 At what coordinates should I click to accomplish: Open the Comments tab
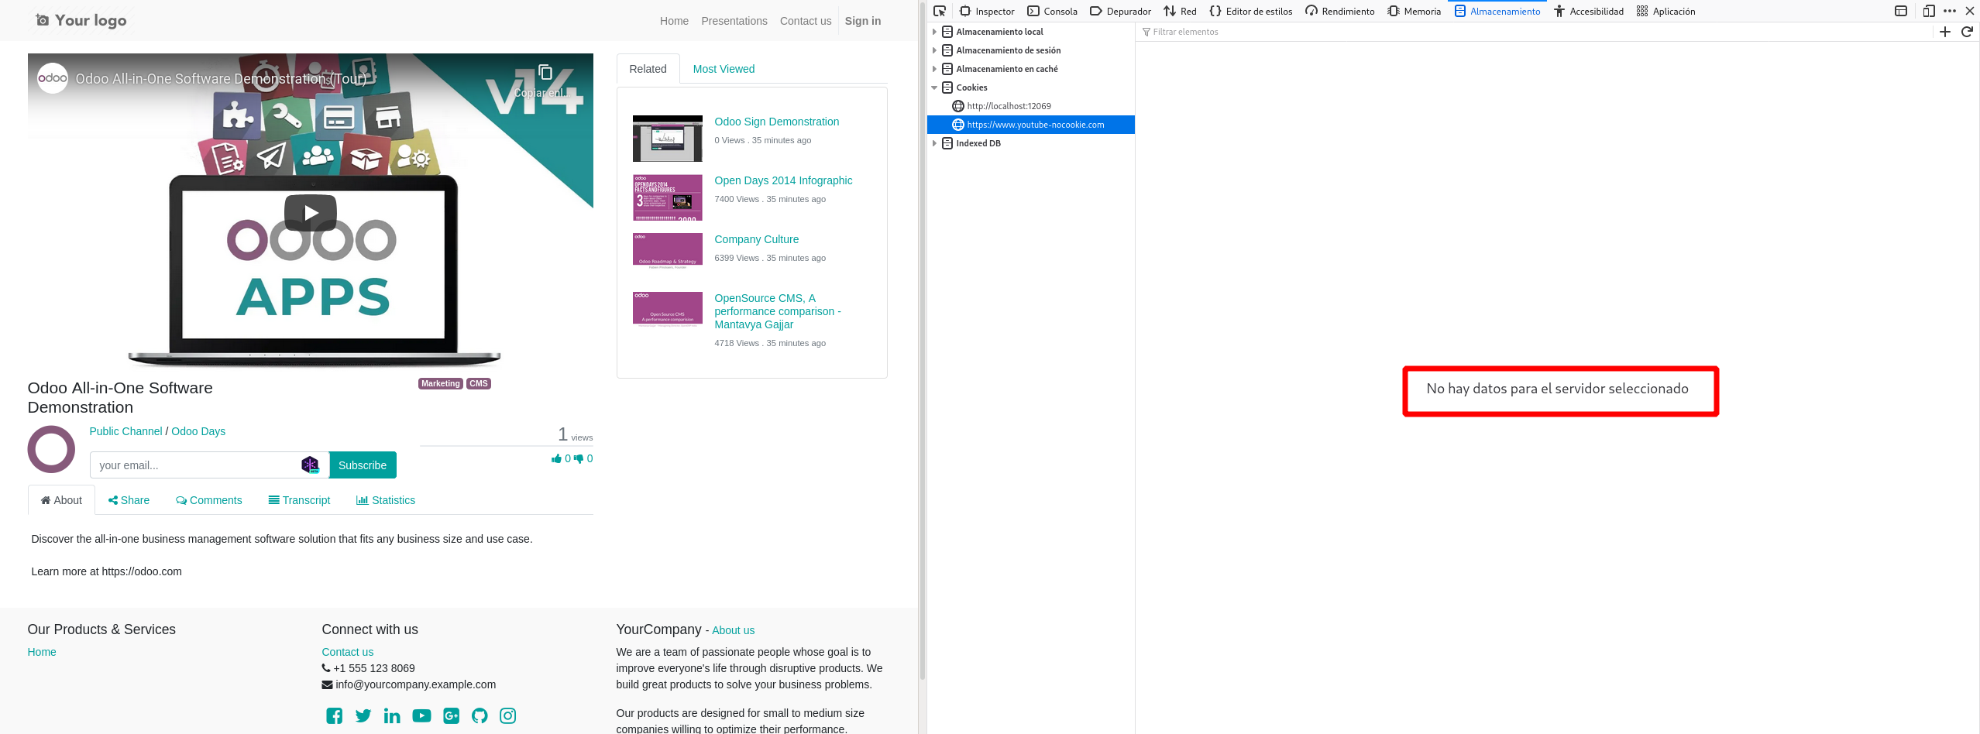tap(209, 500)
